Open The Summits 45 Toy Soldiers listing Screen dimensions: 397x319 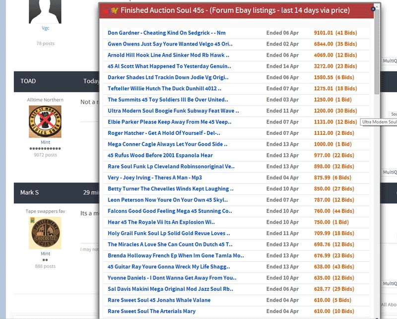(x=169, y=100)
